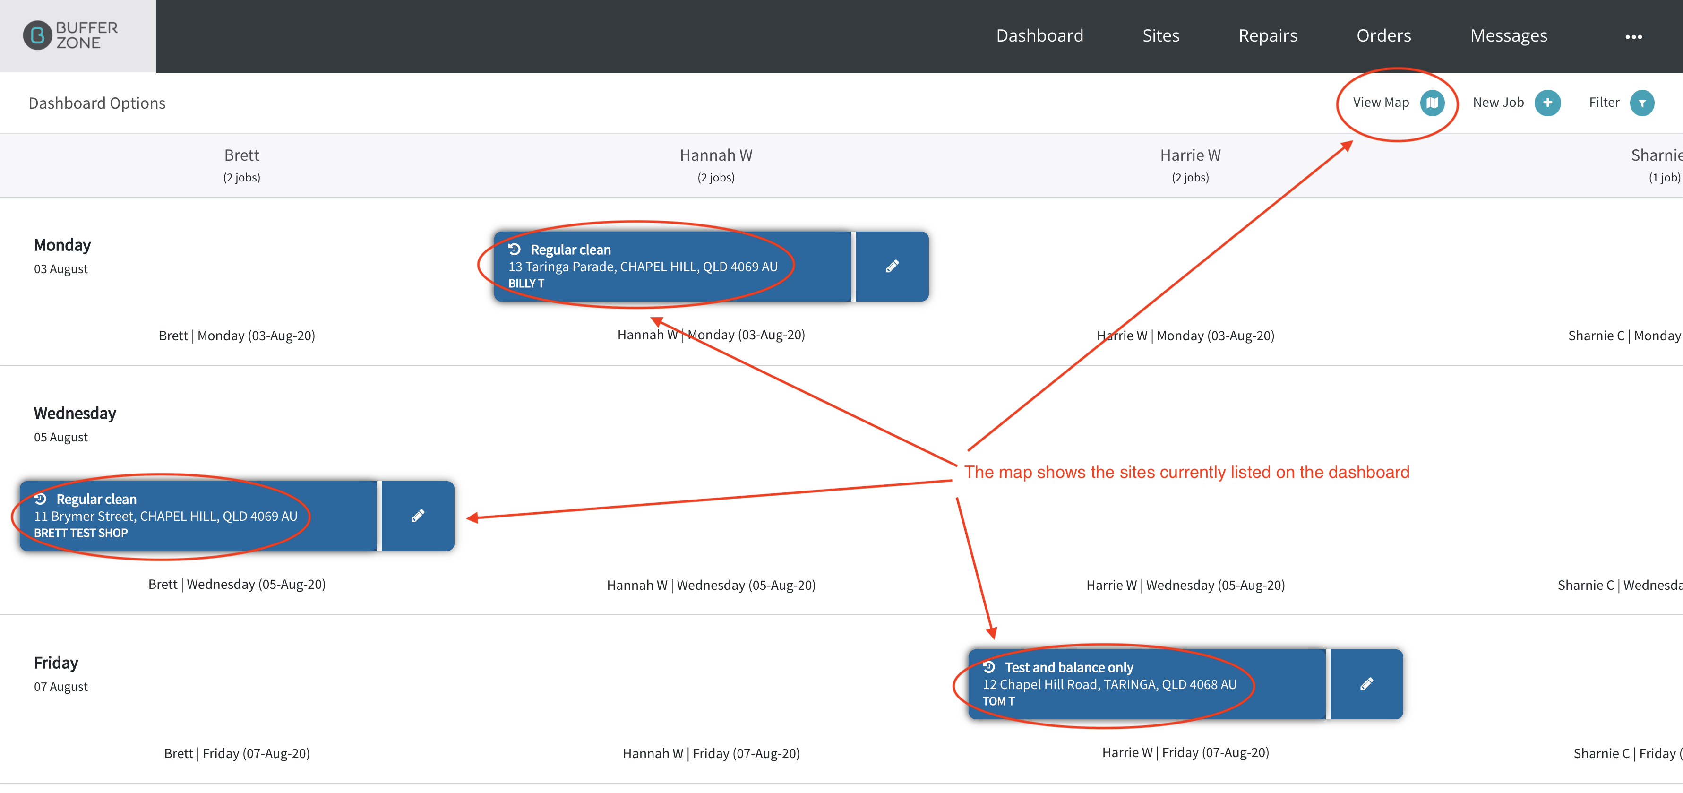This screenshot has height=793, width=1683.
Task: Go to the Dashboard tab
Action: (x=1039, y=35)
